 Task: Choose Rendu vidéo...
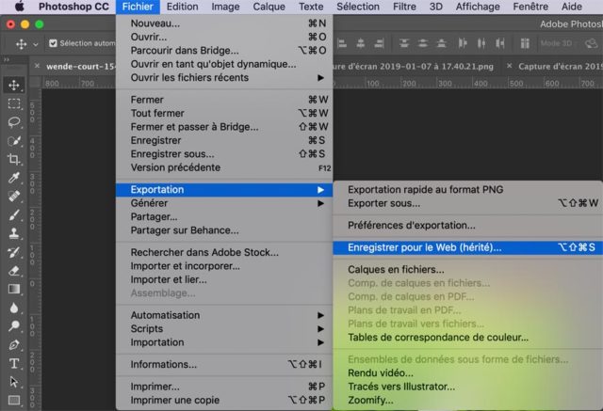[x=467, y=373]
